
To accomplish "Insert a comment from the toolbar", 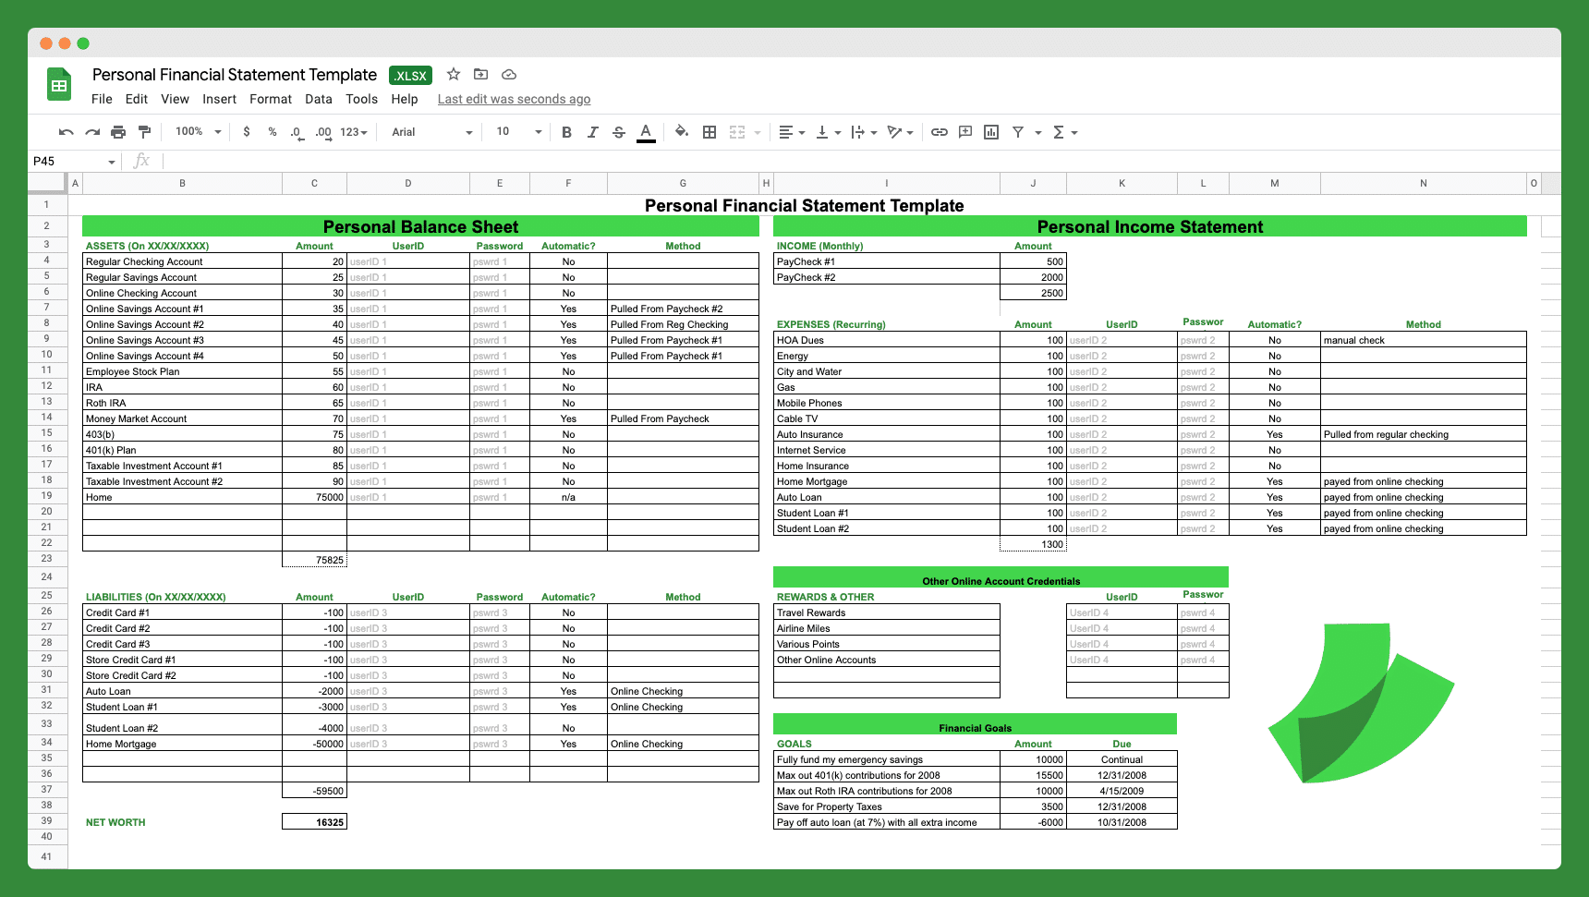I will tap(965, 132).
